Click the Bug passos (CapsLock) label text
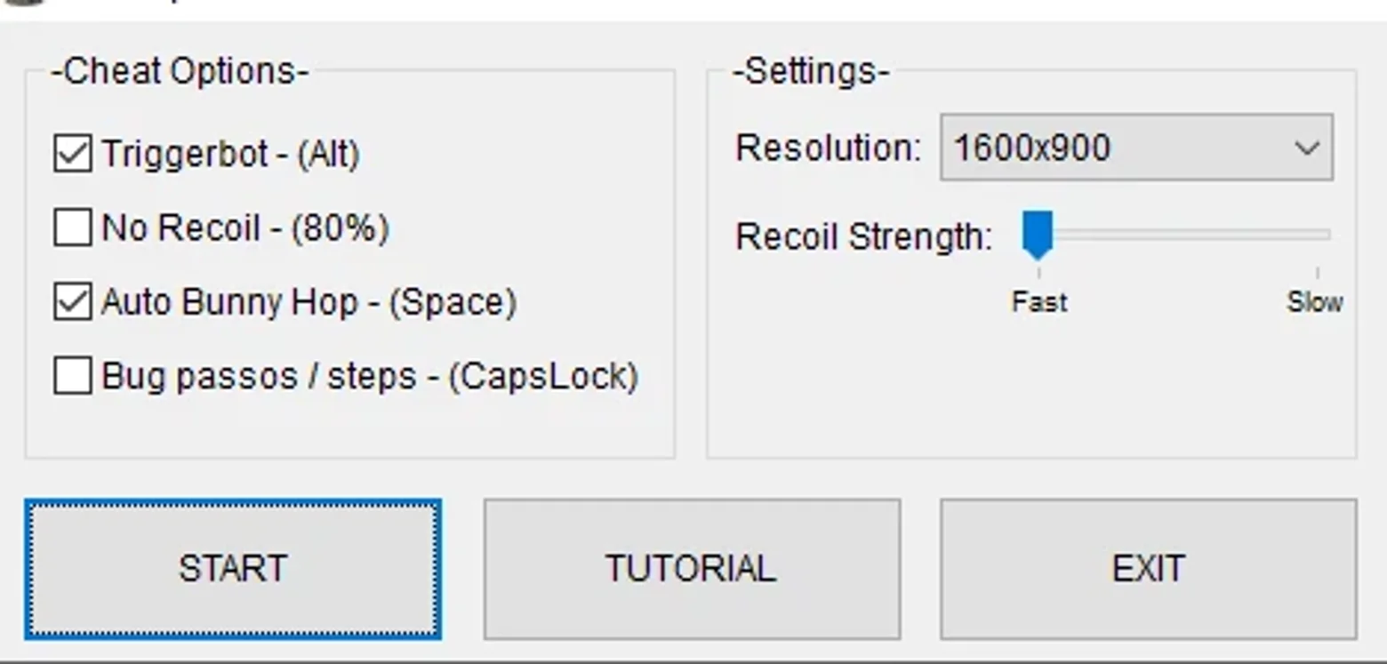The height and width of the screenshot is (664, 1387). (370, 377)
